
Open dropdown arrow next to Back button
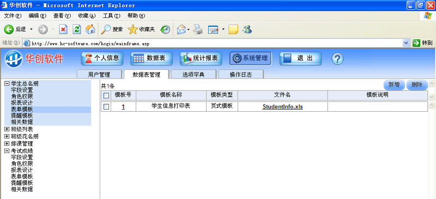(31, 29)
